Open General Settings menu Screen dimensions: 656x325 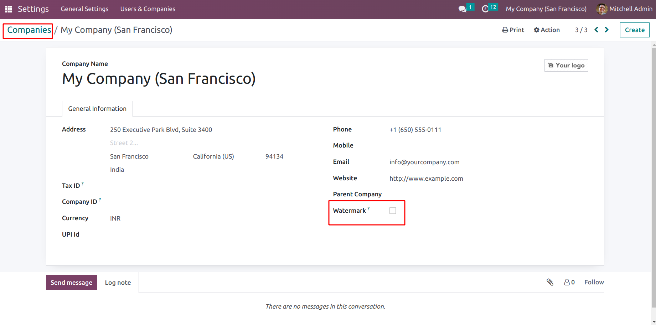[84, 9]
